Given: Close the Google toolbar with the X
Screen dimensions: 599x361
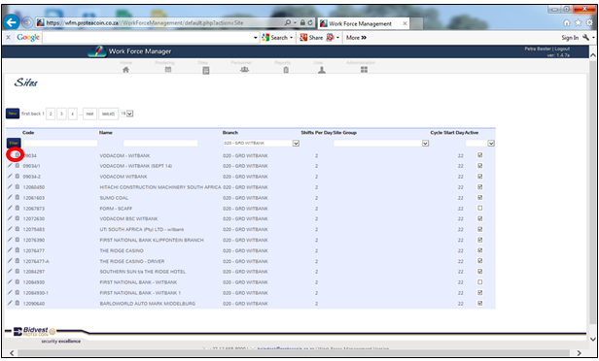Looking at the screenshot, I should click(8, 37).
